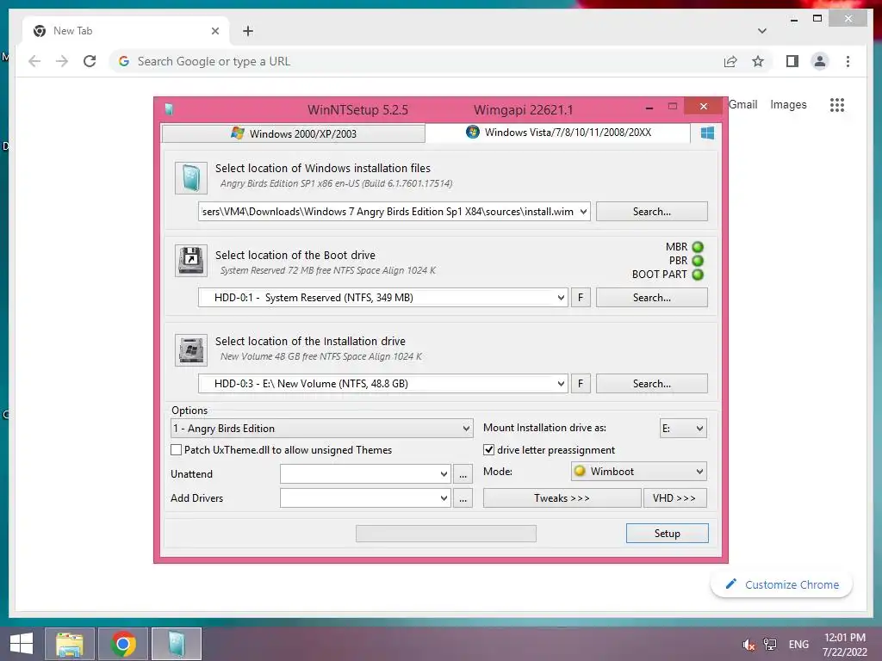Close the New Tab tab
This screenshot has height=661, width=882.
214,31
